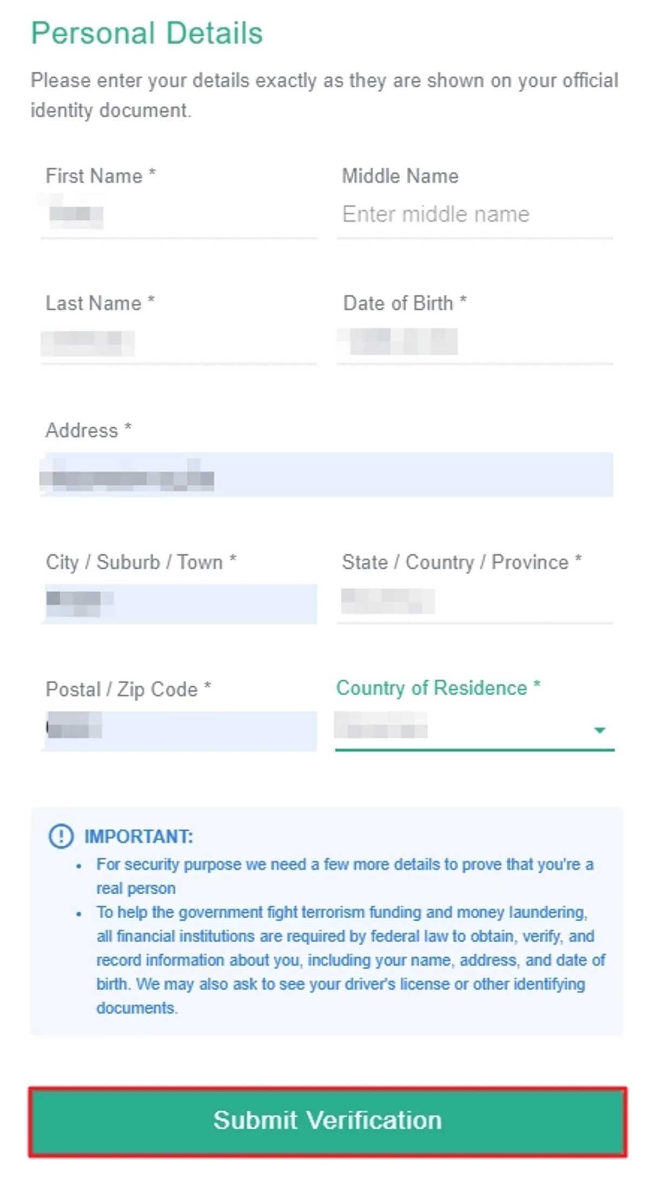
Task: Click the Postal / Zip Code field
Action: 178,731
